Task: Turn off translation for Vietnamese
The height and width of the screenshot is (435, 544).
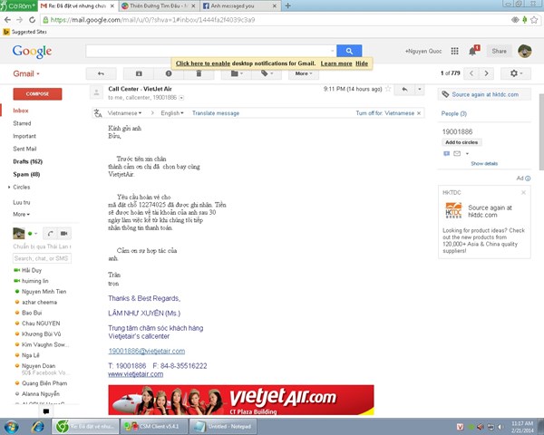Action: (x=384, y=113)
